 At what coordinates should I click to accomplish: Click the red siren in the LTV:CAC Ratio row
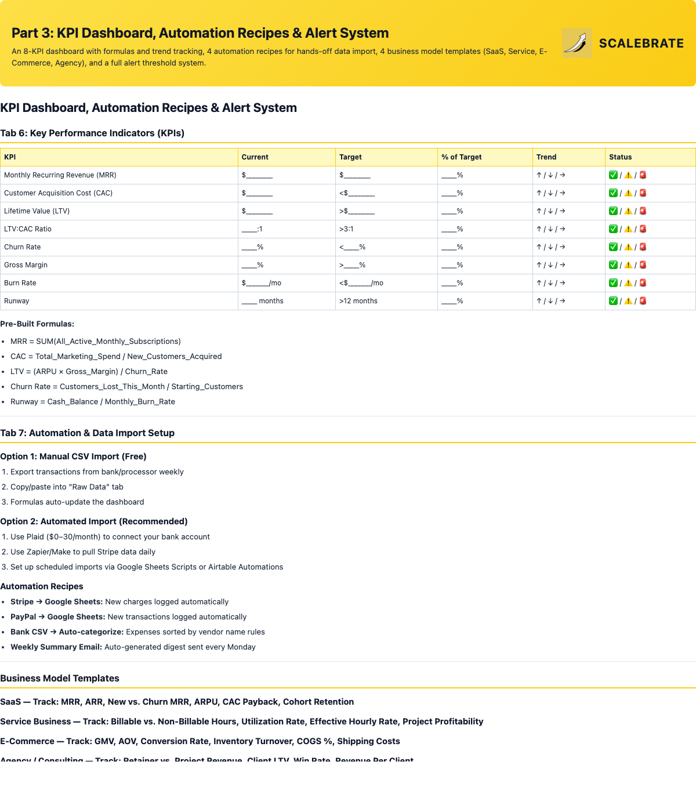point(643,229)
